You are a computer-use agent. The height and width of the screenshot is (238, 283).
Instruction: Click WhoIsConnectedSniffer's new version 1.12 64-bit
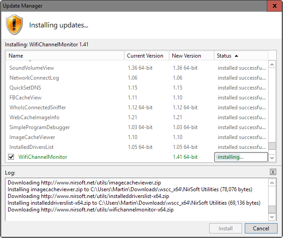[185, 108]
